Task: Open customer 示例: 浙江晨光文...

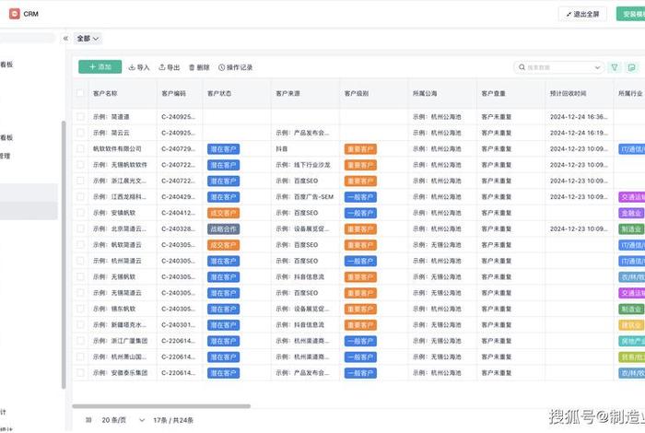Action: 119,181
